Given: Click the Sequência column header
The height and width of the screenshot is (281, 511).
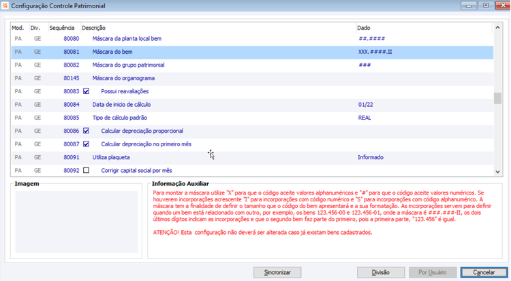Looking at the screenshot, I should click(62, 28).
